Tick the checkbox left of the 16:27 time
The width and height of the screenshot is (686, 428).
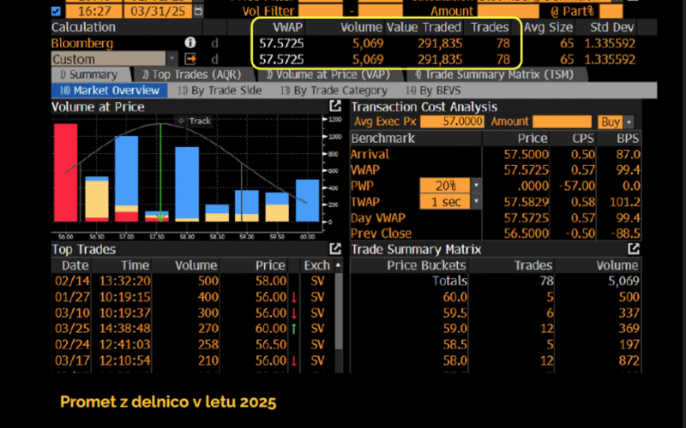[57, 11]
